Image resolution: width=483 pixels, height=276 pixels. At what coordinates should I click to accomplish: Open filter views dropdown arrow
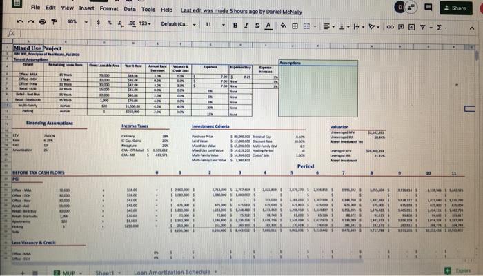(431, 28)
